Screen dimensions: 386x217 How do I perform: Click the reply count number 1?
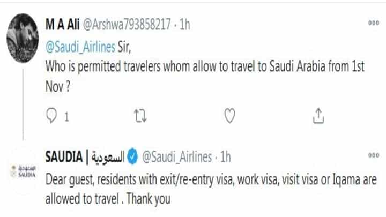[66, 116]
